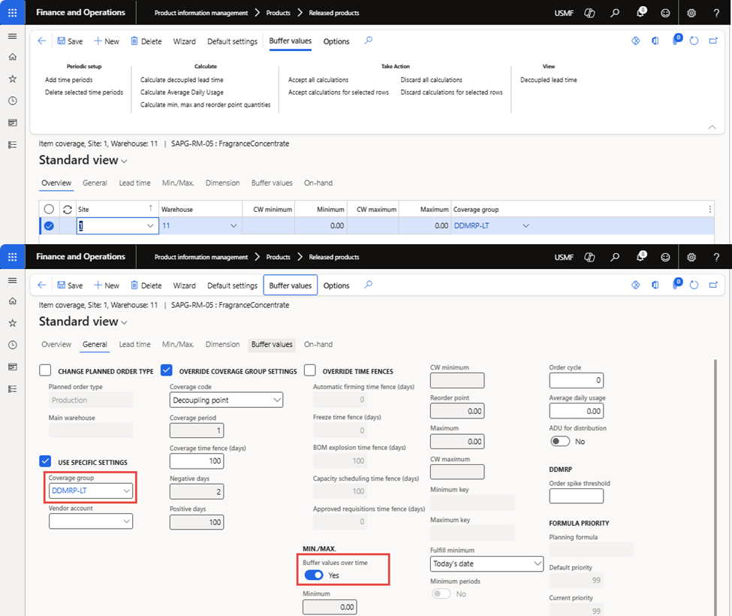Screen dimensions: 732x616
Task: Switch to Lead time tab in lower window
Action: coord(134,344)
